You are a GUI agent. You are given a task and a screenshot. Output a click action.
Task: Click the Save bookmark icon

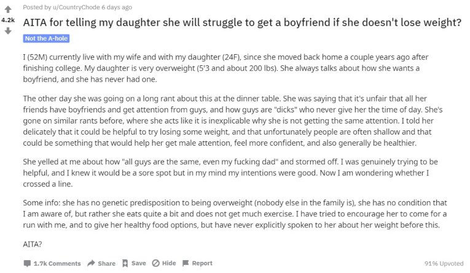125,263
